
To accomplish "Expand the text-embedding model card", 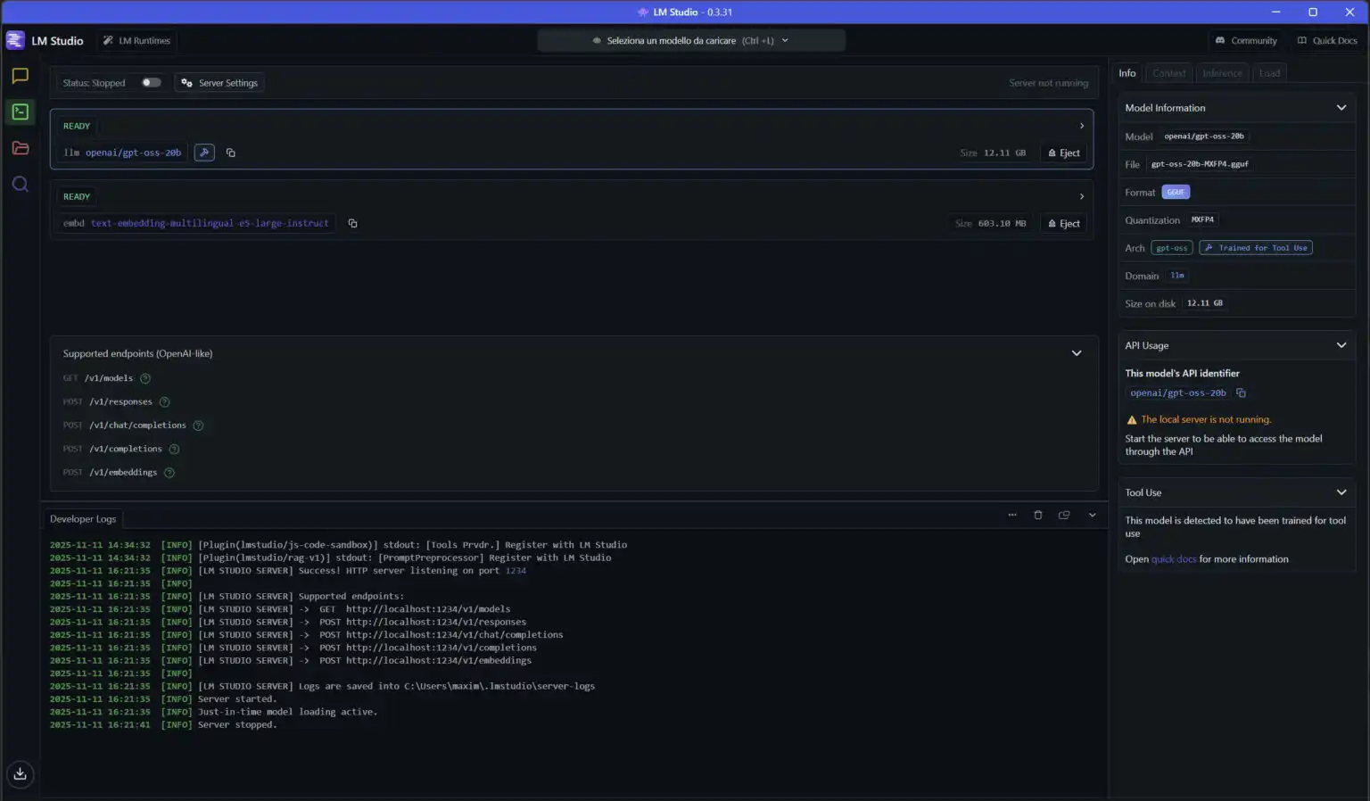I will tap(1082, 196).
